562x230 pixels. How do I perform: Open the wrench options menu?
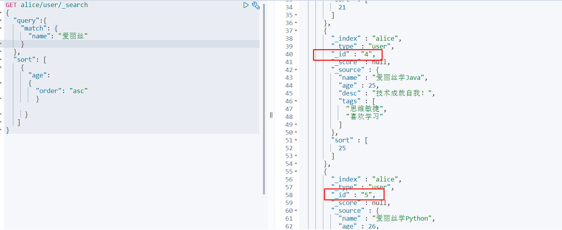point(256,5)
